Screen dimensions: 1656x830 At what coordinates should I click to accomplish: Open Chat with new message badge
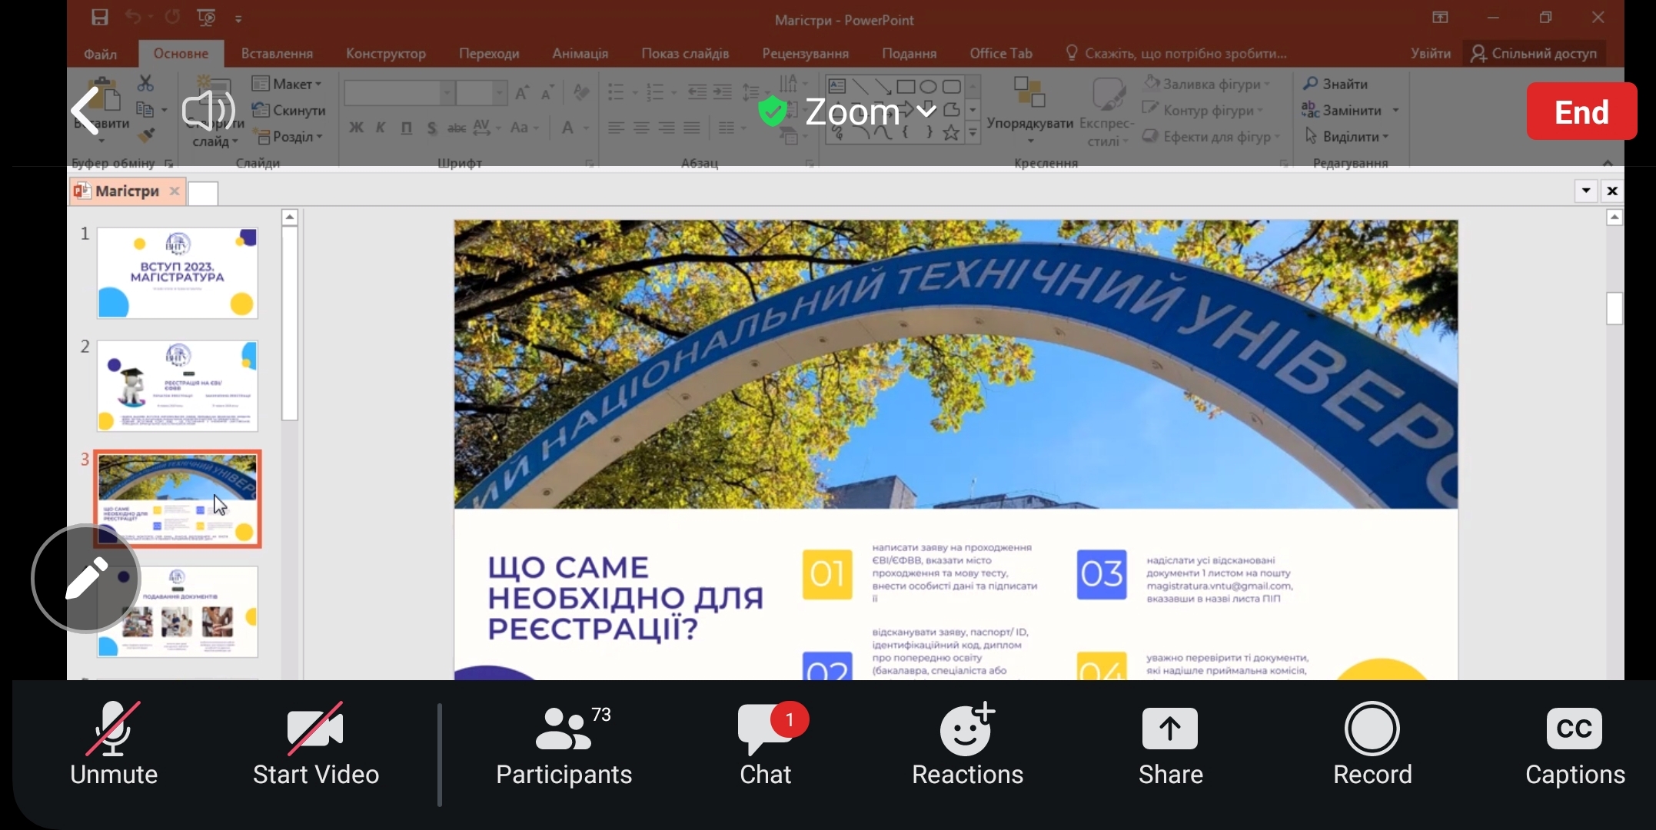point(766,745)
